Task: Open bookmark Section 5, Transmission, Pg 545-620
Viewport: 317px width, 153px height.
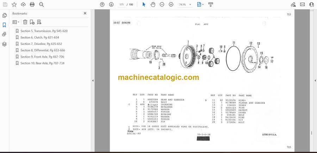Action: (x=44, y=31)
